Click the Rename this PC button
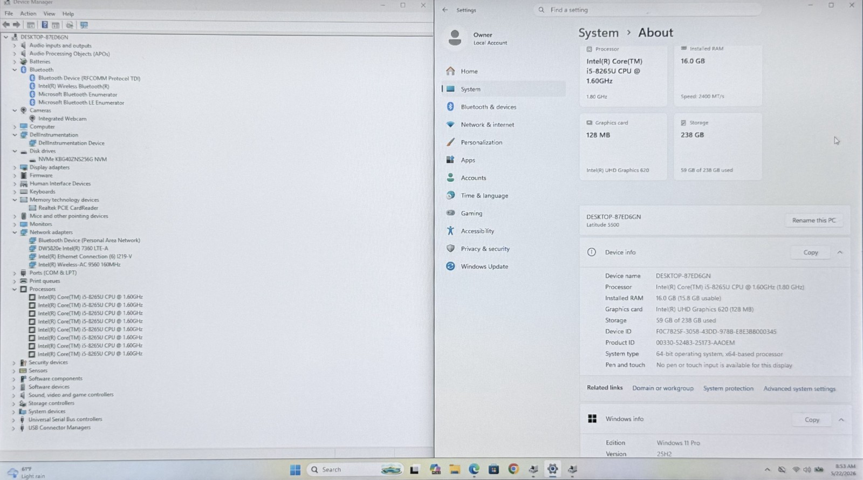This screenshot has width=863, height=480. 813,220
